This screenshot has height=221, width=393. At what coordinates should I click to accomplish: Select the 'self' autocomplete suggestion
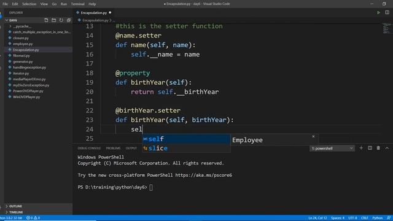(186, 139)
